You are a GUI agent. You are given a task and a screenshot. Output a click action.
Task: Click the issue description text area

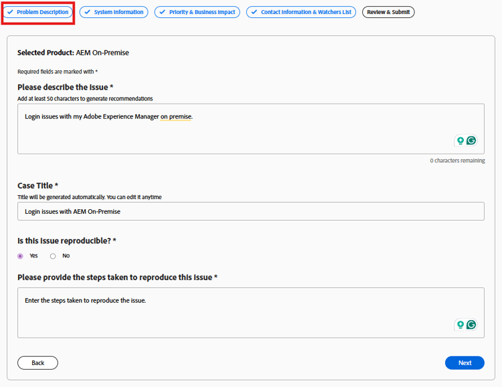coord(251,128)
